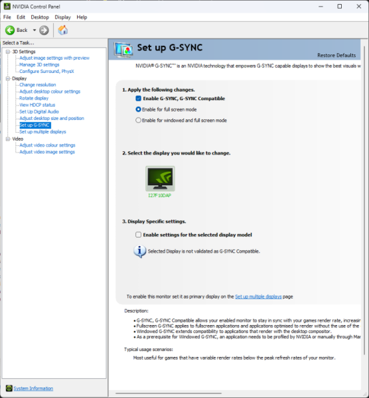Click the green Back arrow icon
Viewport: 369px width, 398px height.
[10, 31]
